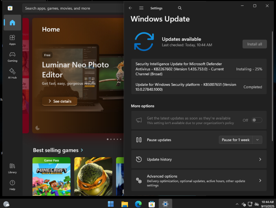Click the Settings search magnifier icon
Viewport: 276px width, 208px height.
pos(180,8)
